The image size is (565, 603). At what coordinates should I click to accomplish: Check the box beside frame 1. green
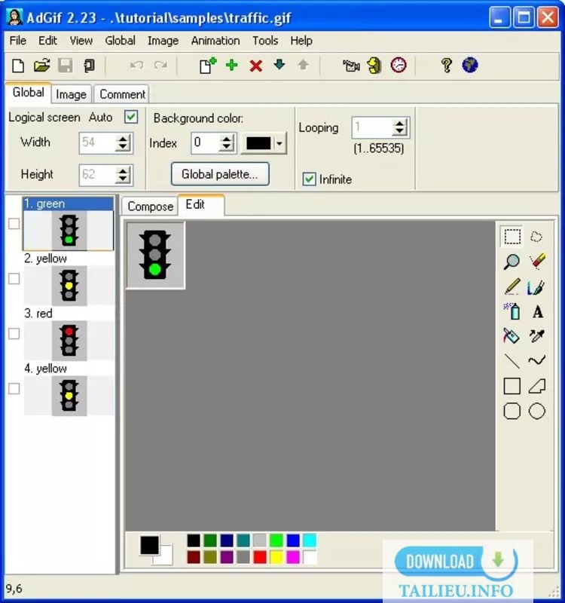(14, 223)
